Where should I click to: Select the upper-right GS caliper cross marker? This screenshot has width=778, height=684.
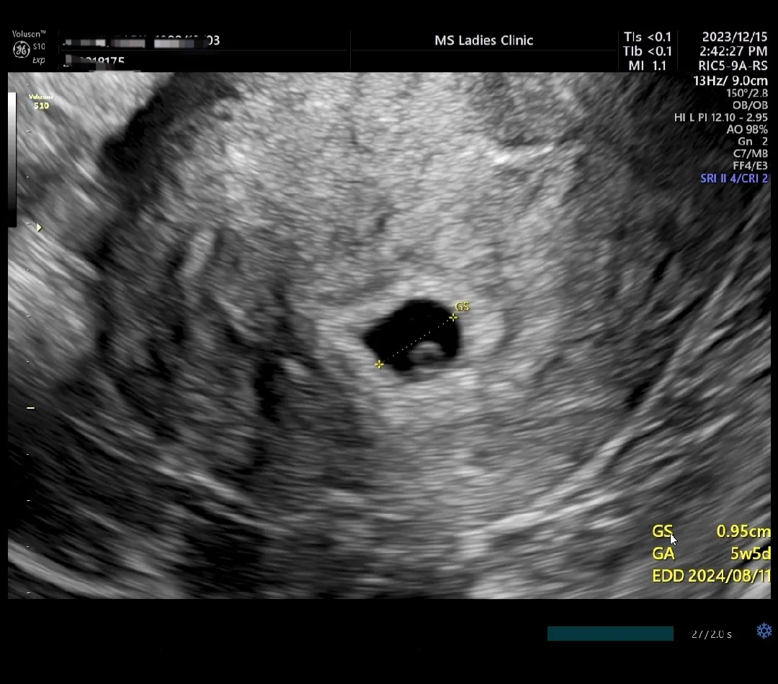coord(454,317)
